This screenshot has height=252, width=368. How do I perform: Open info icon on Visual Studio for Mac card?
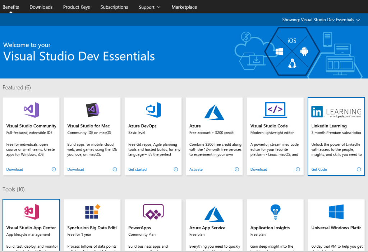115,169
